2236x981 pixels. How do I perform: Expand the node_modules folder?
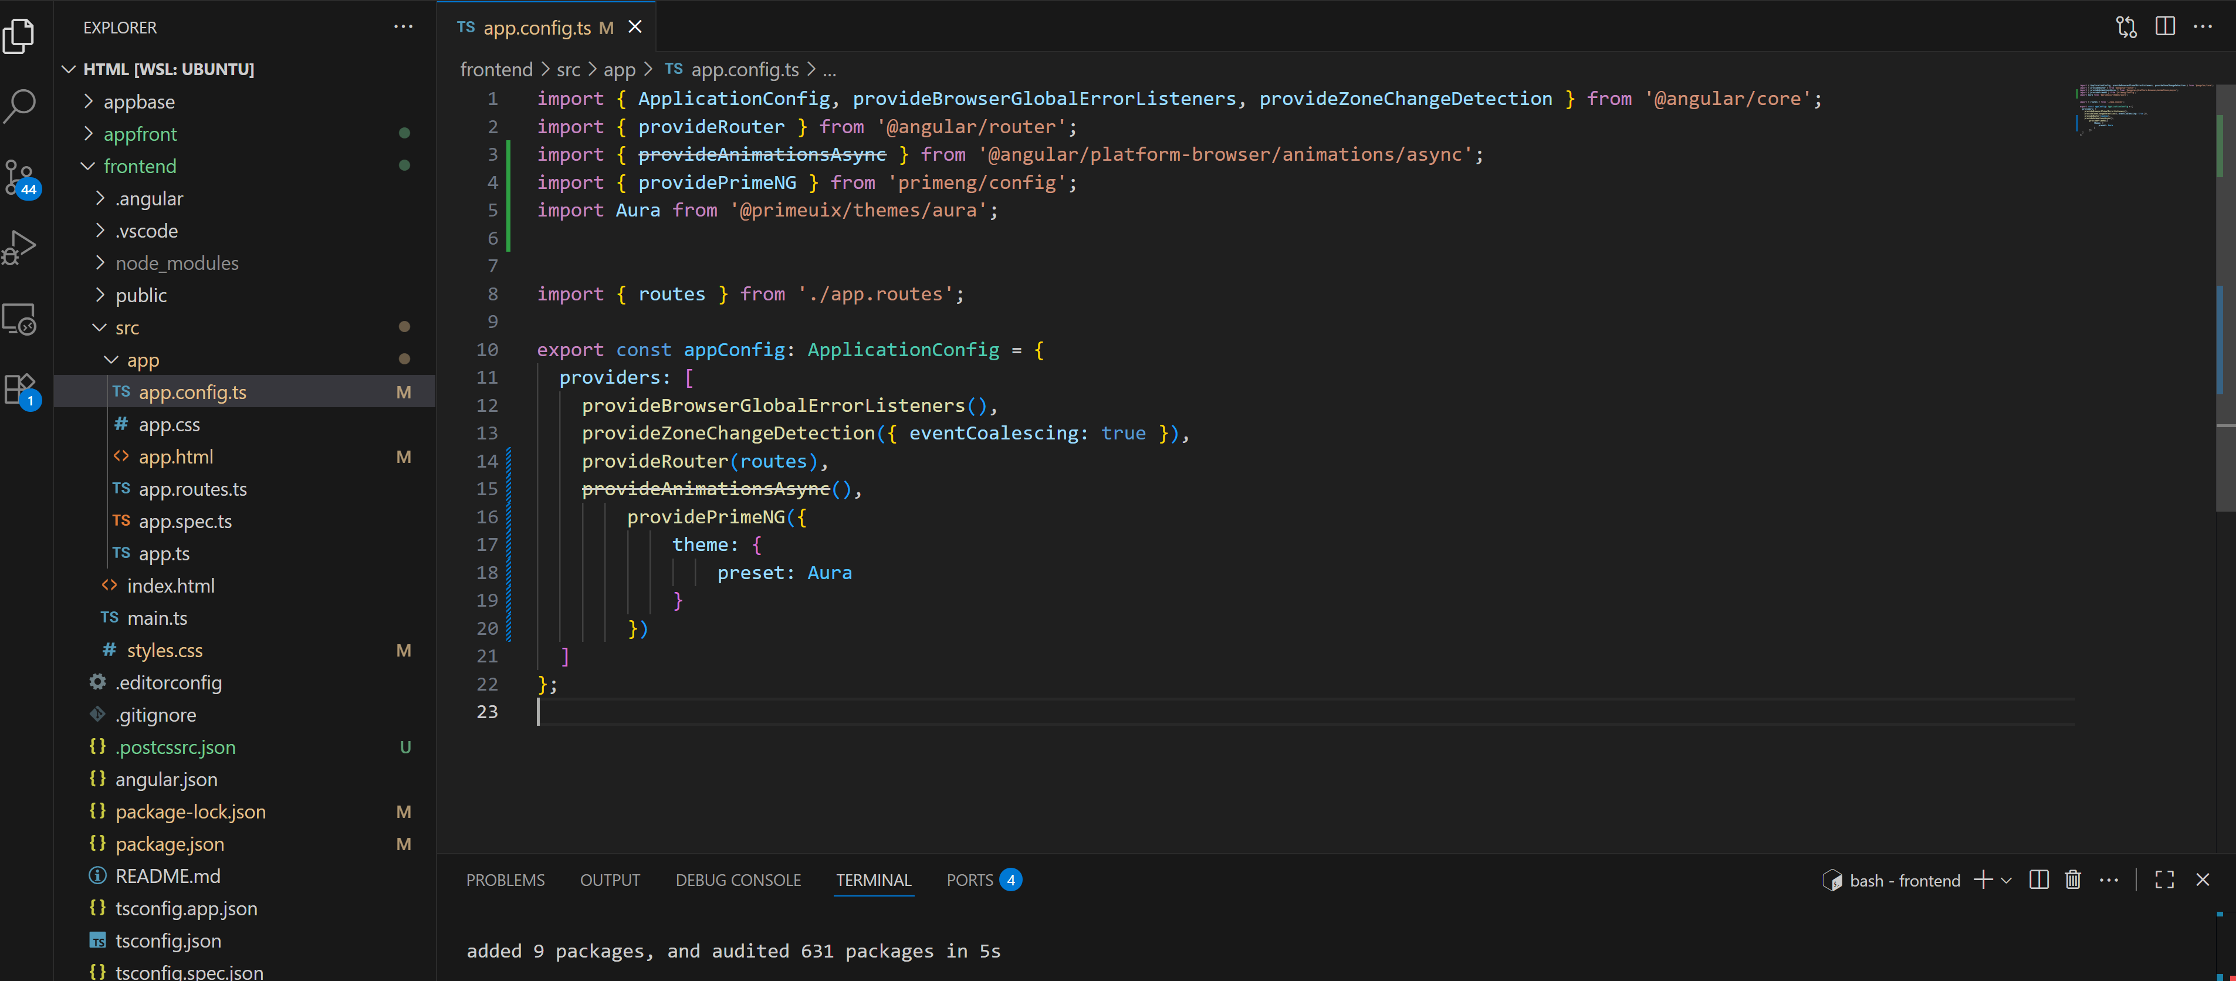176,263
